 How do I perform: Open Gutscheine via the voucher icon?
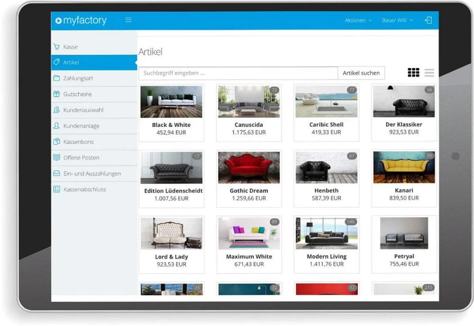tap(56, 94)
